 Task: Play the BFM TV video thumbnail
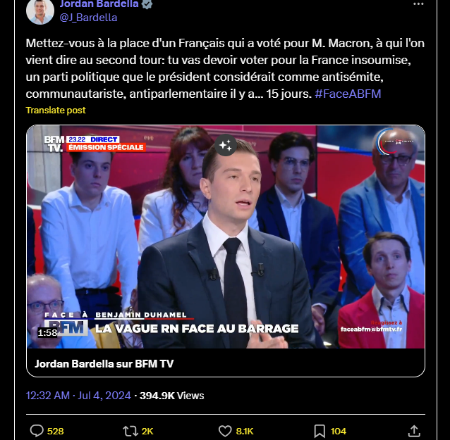click(226, 237)
